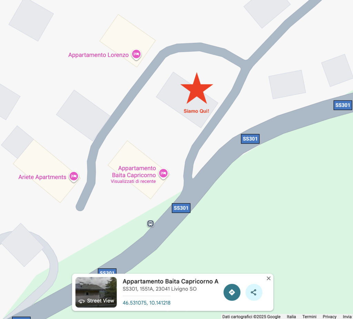
Task: Open the Appartamento Baita Capricorno pin icon
Action: (163, 174)
